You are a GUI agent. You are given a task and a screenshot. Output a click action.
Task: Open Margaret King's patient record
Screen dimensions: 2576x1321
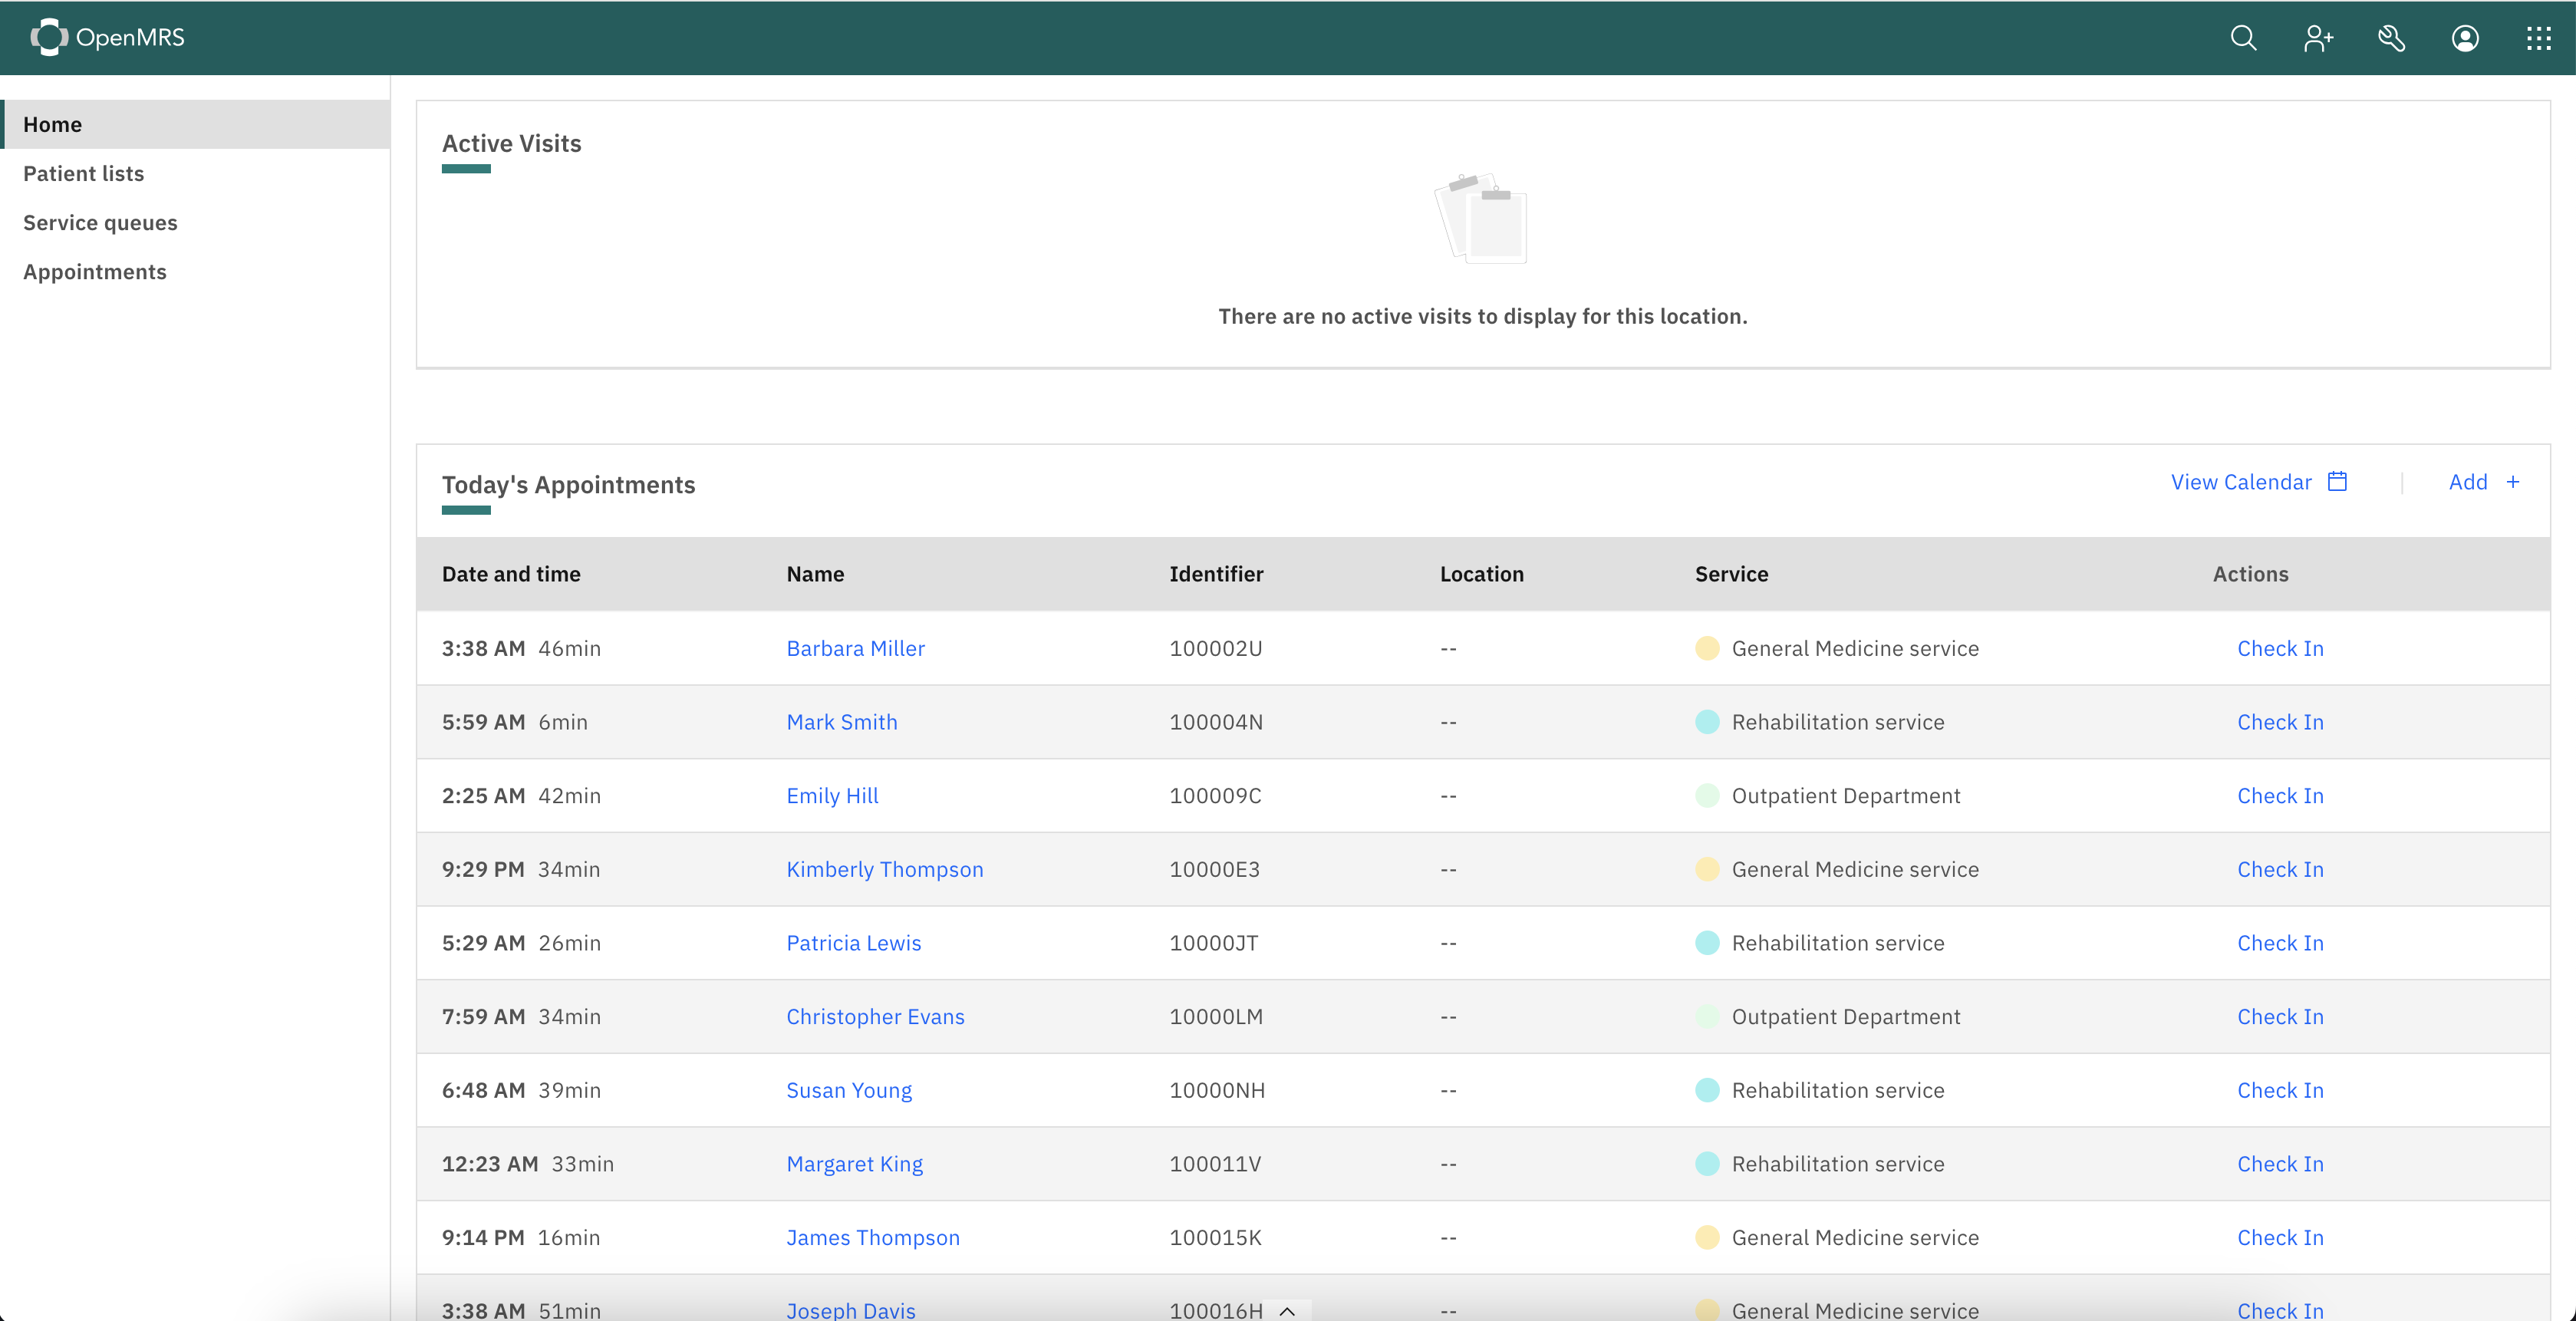tap(854, 1163)
